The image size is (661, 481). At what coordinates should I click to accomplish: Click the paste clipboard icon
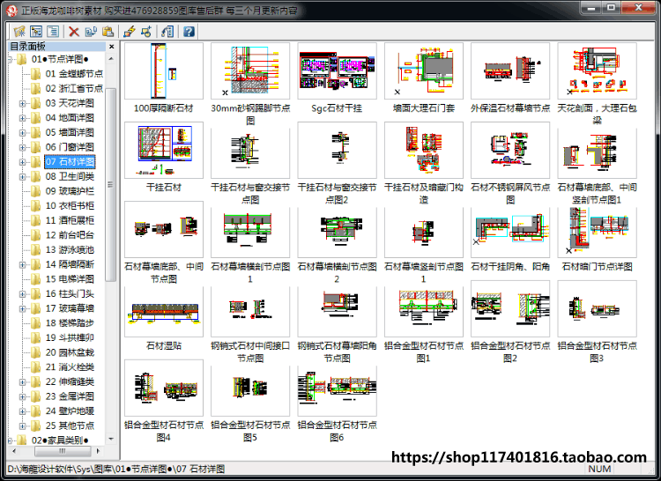click(108, 31)
